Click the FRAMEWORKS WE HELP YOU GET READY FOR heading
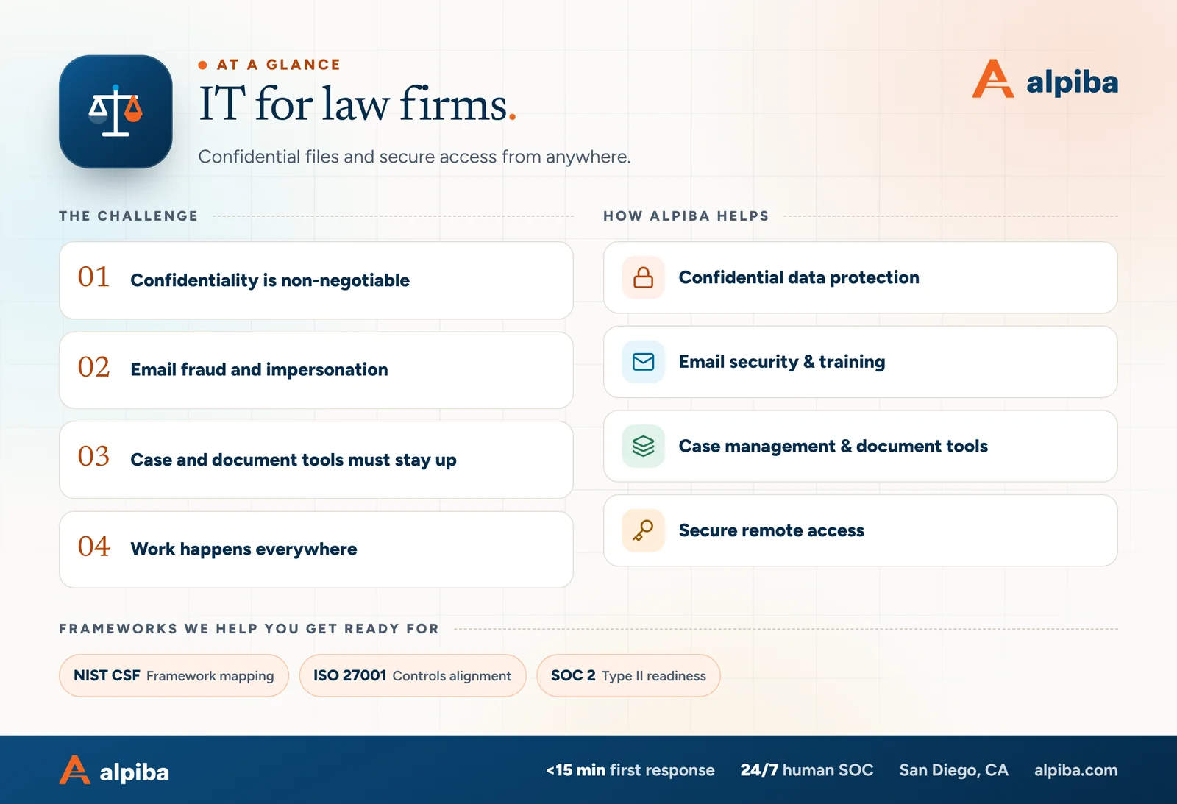This screenshot has width=1177, height=804. coord(249,629)
